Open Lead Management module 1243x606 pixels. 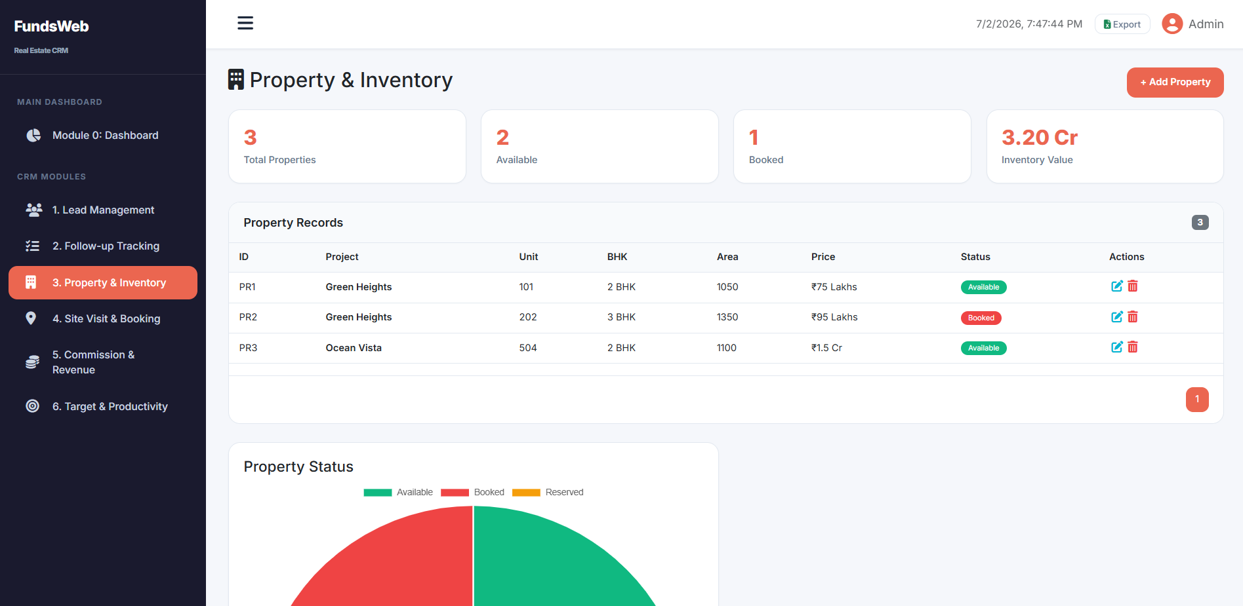coord(103,210)
